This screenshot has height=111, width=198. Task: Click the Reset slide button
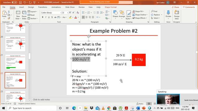tap(31, 15)
